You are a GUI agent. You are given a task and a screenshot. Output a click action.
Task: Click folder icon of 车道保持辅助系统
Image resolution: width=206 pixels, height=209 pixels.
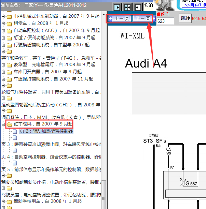(9, 79)
